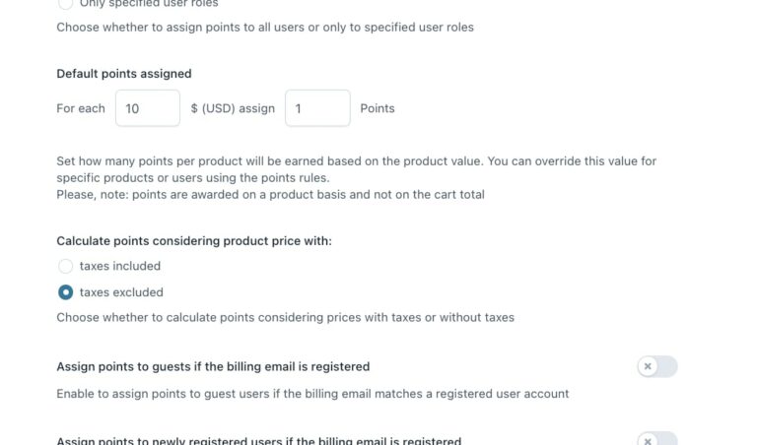Image resolution: width=758 pixels, height=445 pixels.
Task: Click the 'taxes excluded' label text
Action: (x=121, y=292)
